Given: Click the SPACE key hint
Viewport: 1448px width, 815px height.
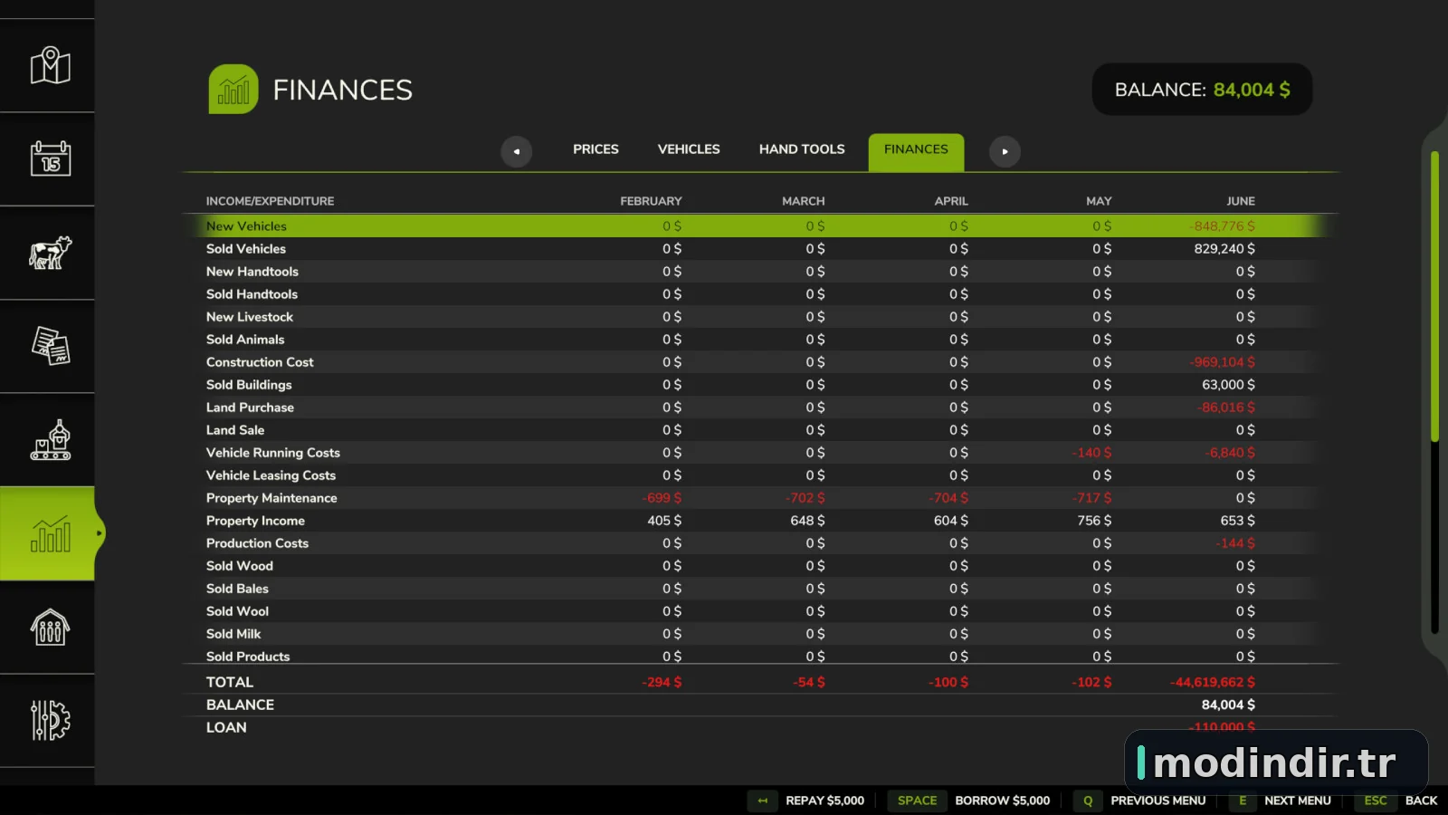Looking at the screenshot, I should coord(917,801).
